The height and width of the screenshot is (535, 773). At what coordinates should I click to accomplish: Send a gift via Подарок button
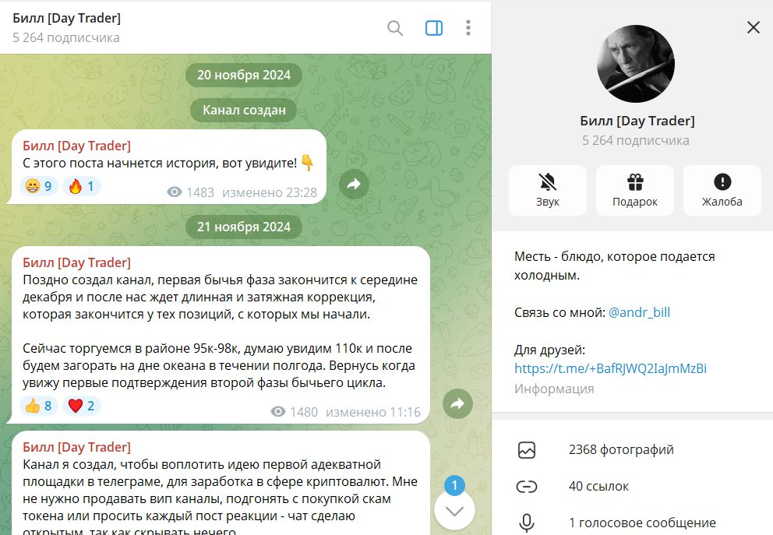coord(635,190)
